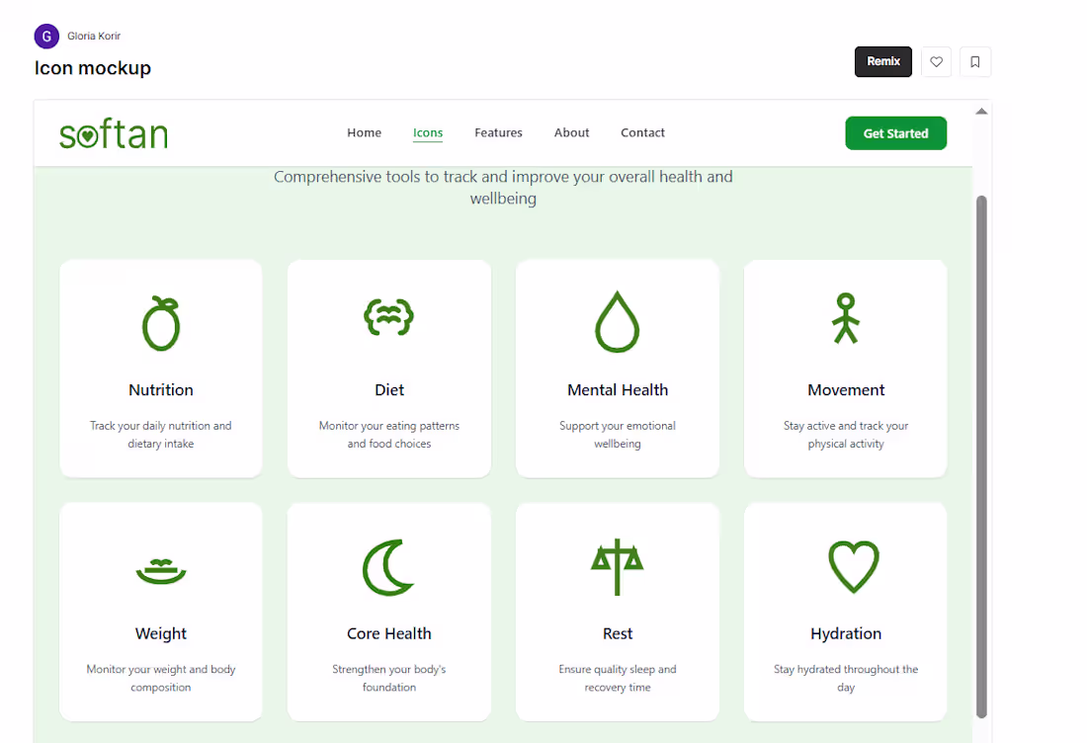Click the "Comprehensive tools to track" subtitle text

point(503,187)
